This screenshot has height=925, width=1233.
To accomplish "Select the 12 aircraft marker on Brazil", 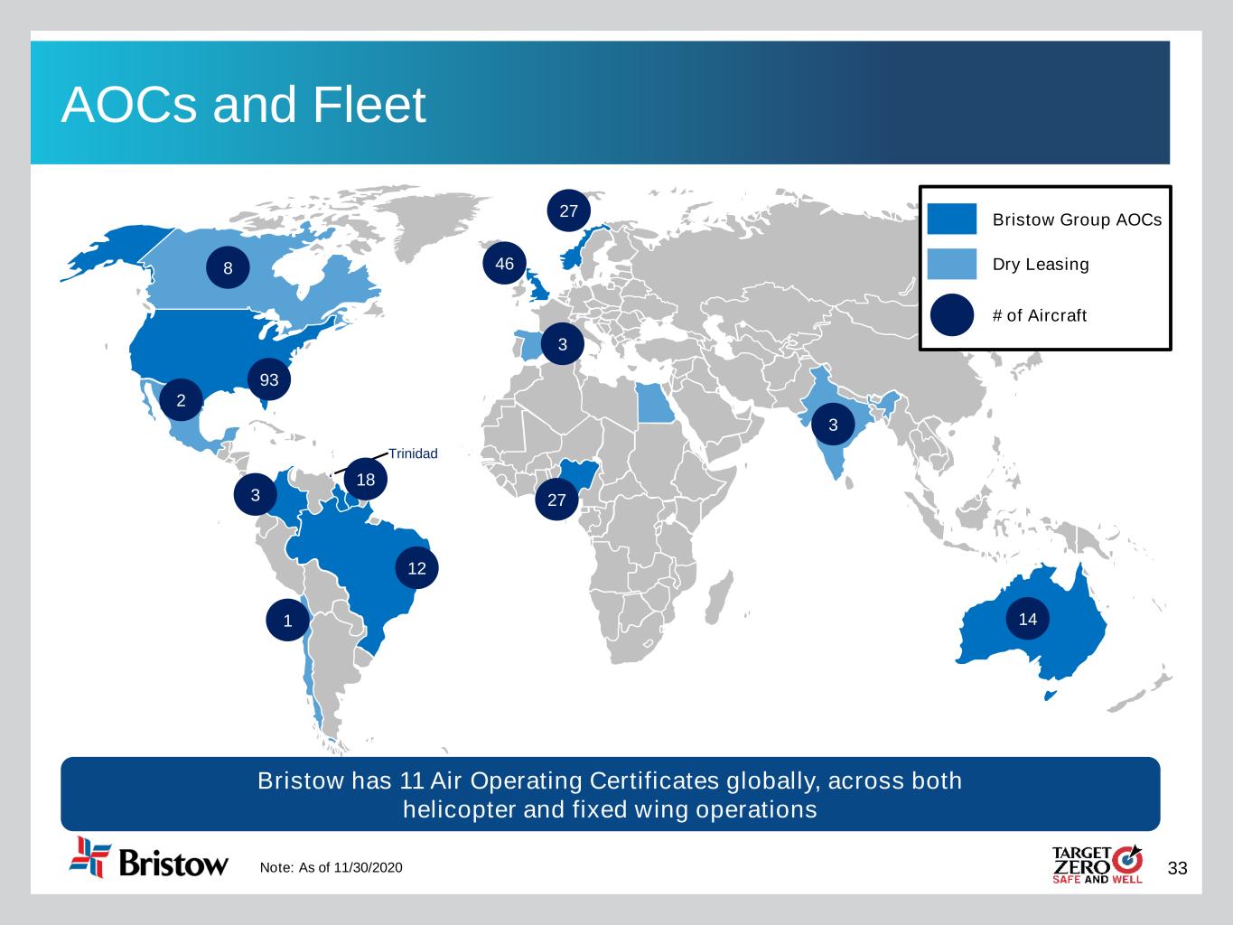I will click(x=416, y=568).
